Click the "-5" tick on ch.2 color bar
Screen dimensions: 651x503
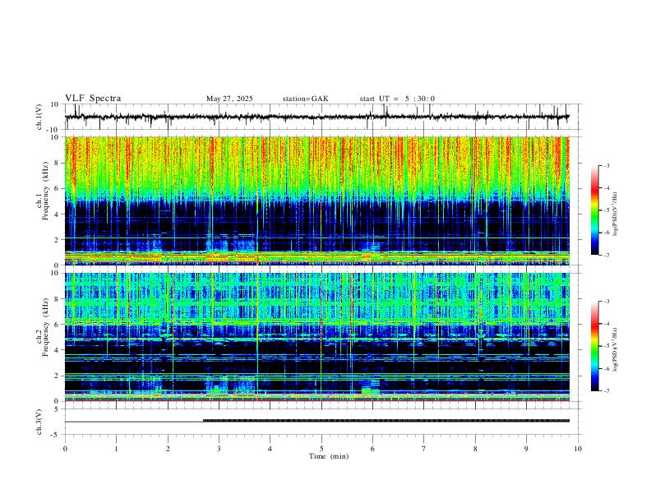(x=606, y=346)
